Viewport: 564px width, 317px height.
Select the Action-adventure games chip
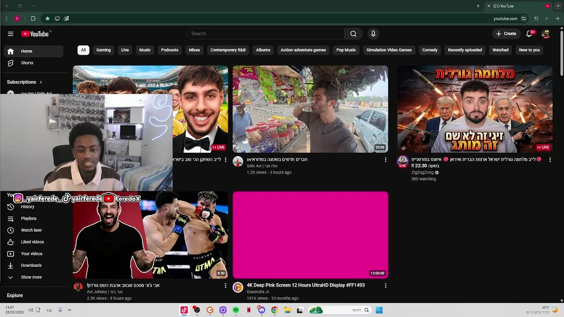point(303,50)
